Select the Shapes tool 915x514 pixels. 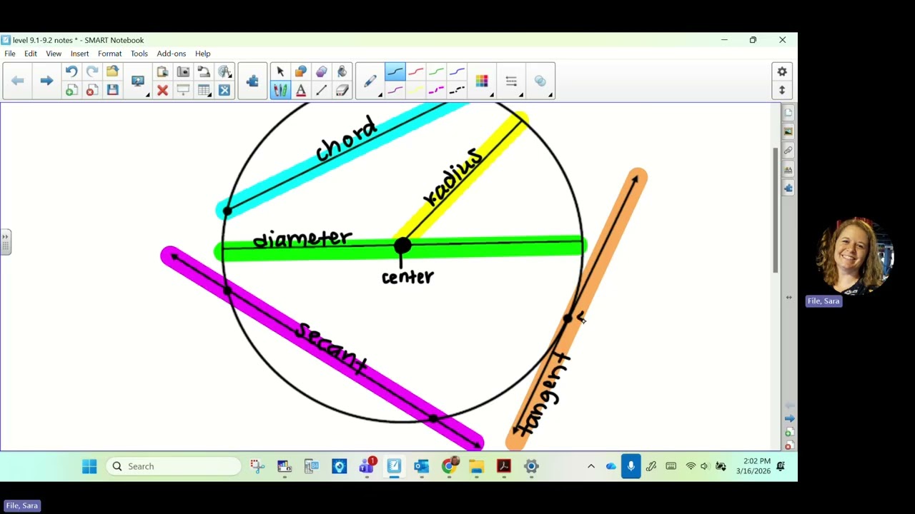tap(301, 71)
